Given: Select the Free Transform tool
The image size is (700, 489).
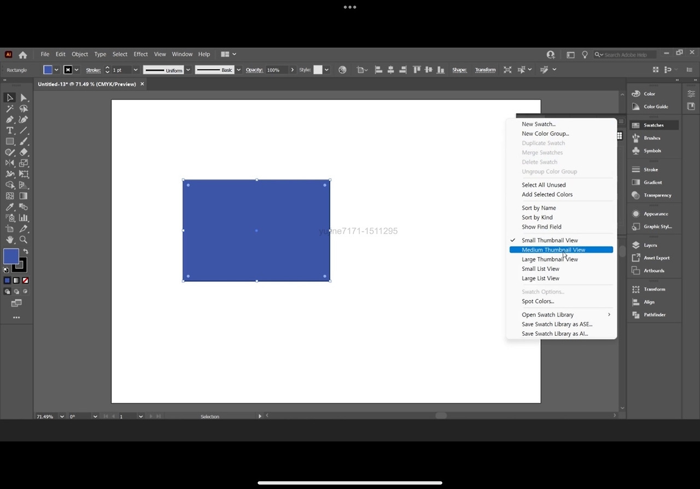Looking at the screenshot, I should tap(24, 174).
